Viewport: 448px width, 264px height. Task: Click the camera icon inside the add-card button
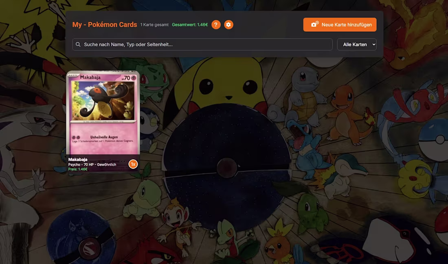tap(314, 24)
